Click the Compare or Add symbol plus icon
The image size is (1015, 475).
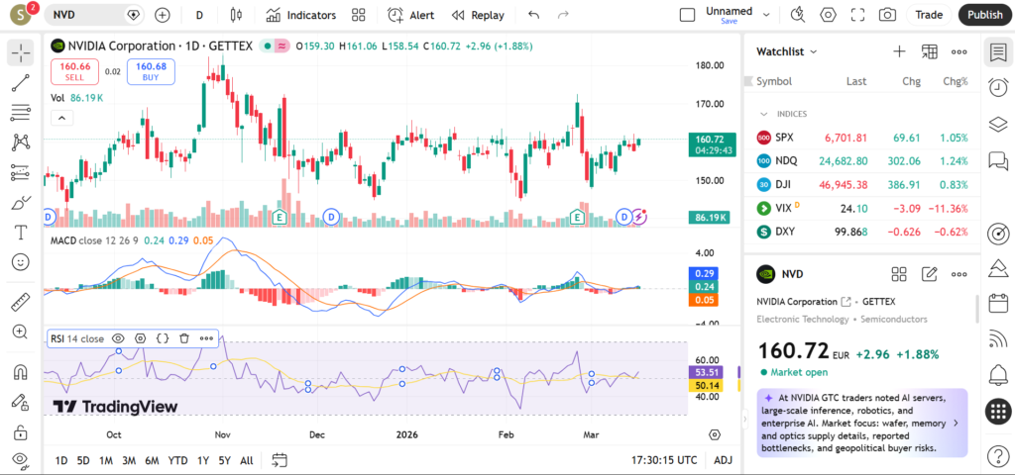[x=163, y=15]
